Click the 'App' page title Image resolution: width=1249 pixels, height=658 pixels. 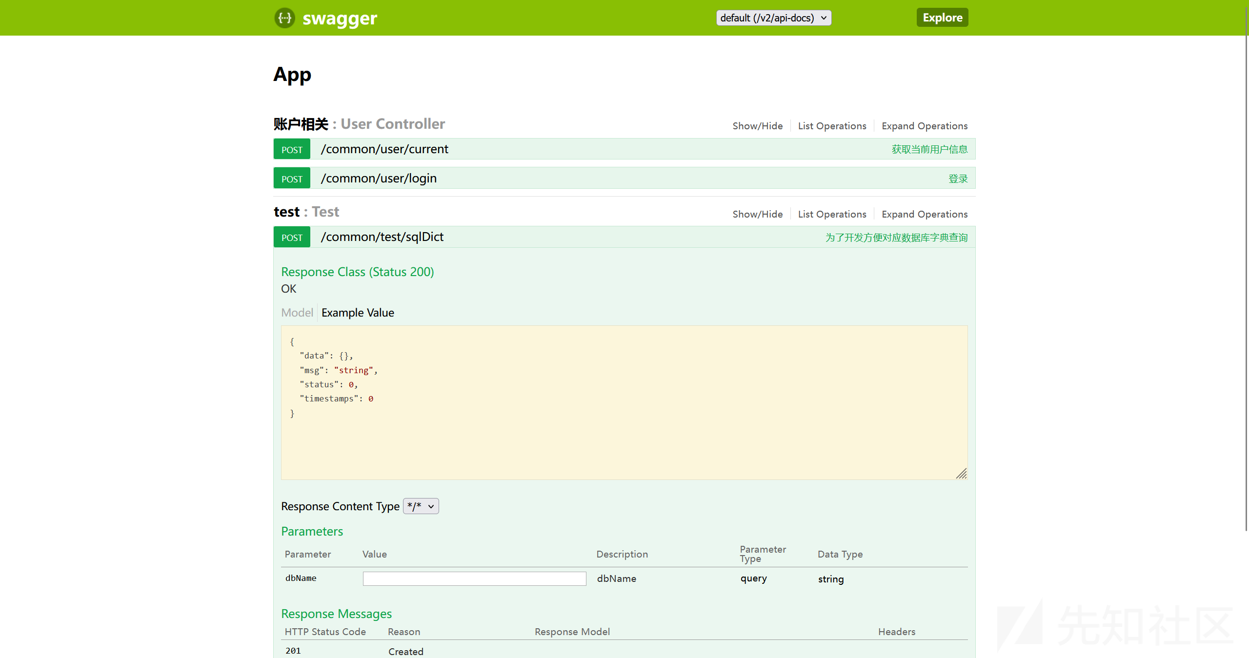click(292, 75)
